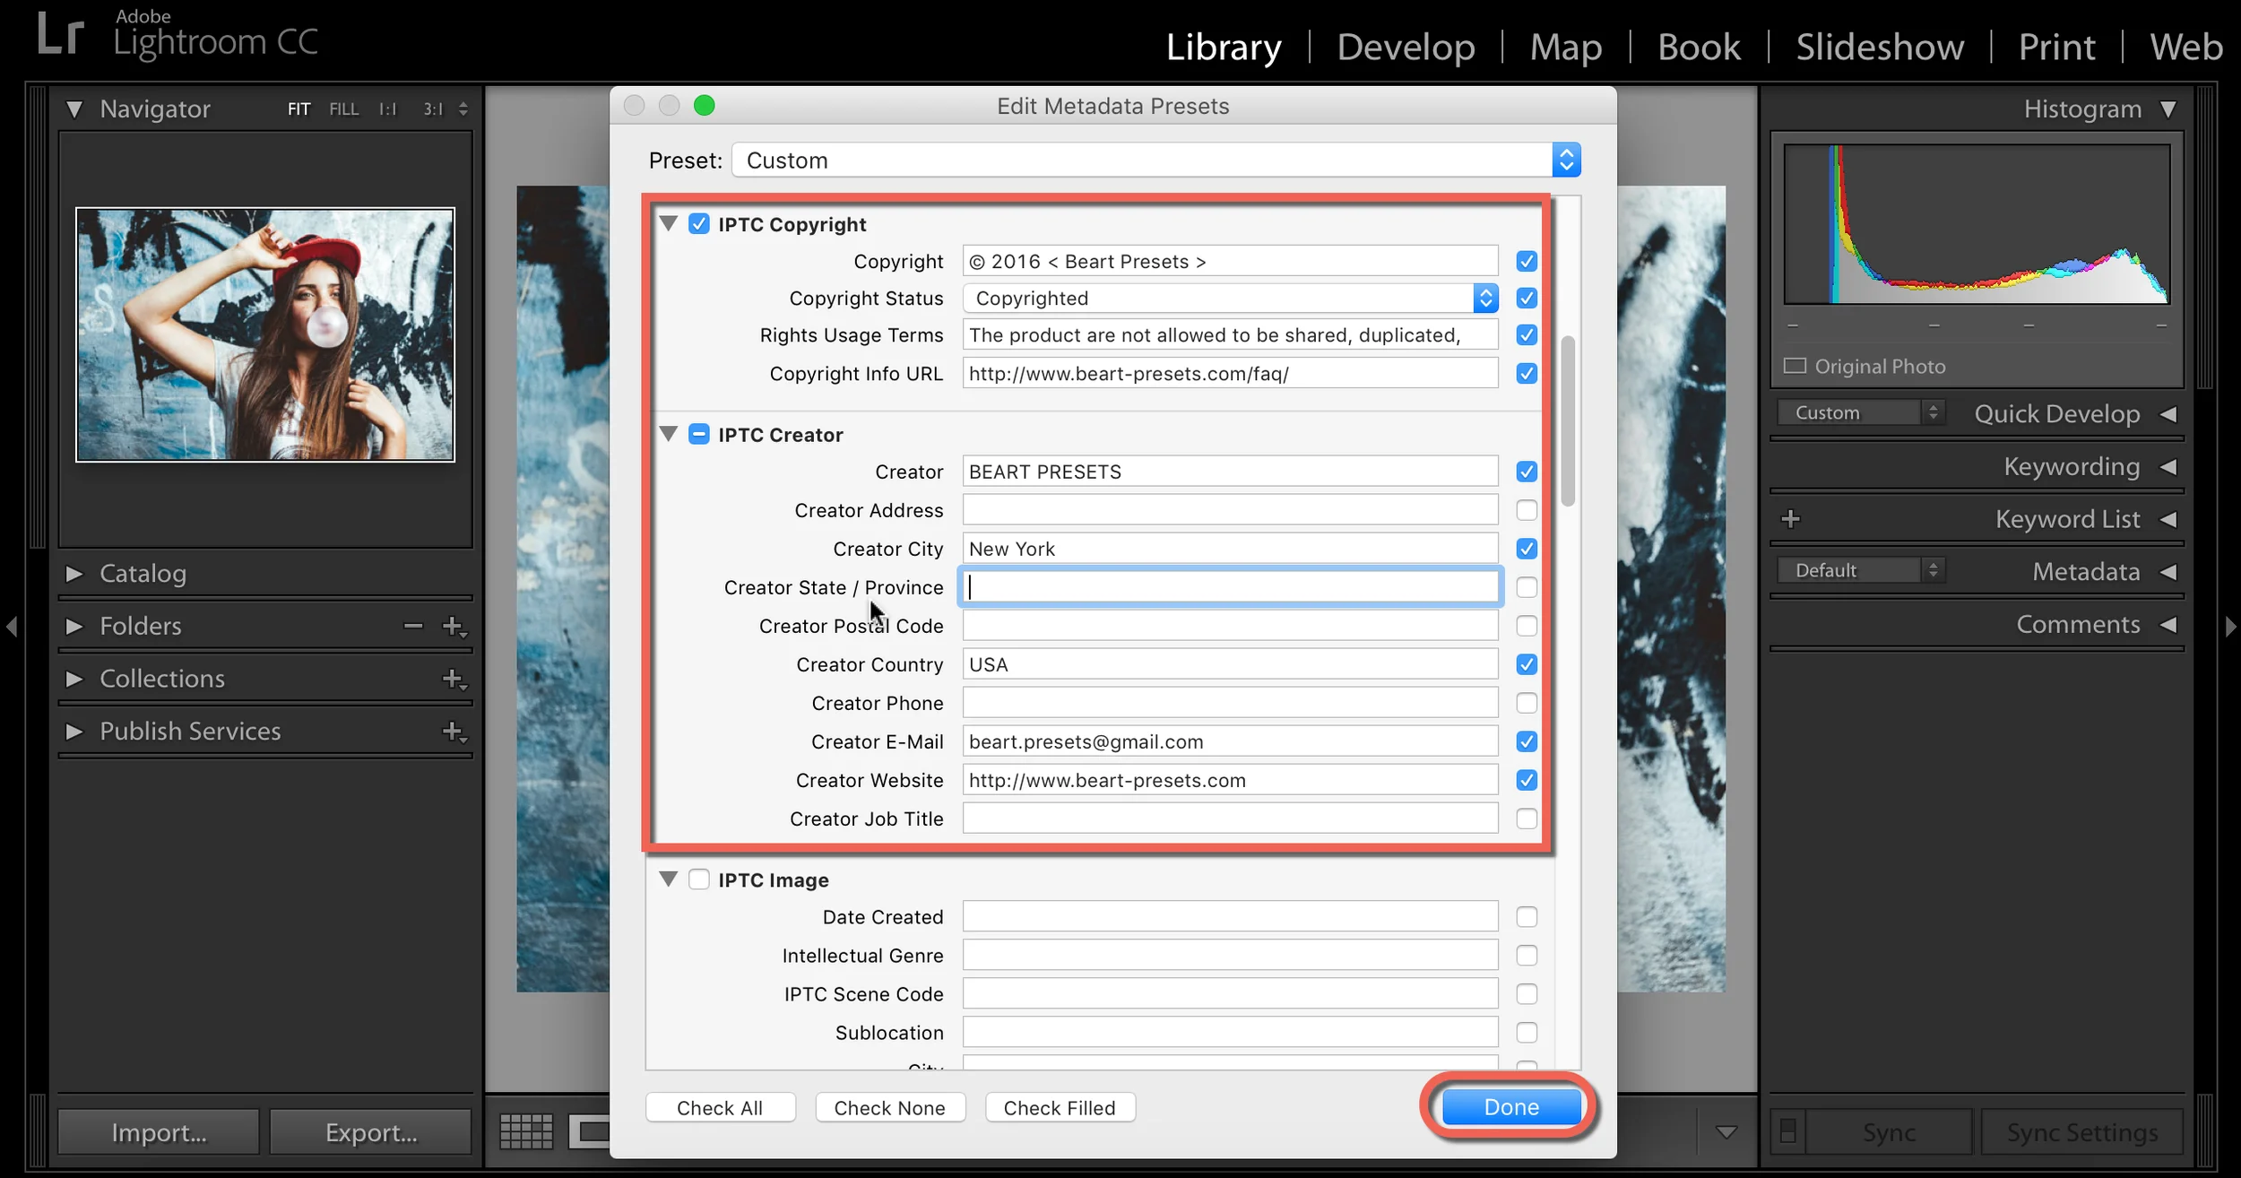Add a new collection with plus icon
The height and width of the screenshot is (1178, 2241).
454,679
